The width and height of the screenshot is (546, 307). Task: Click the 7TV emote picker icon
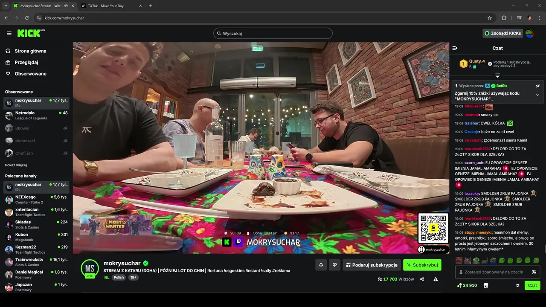(x=534, y=272)
